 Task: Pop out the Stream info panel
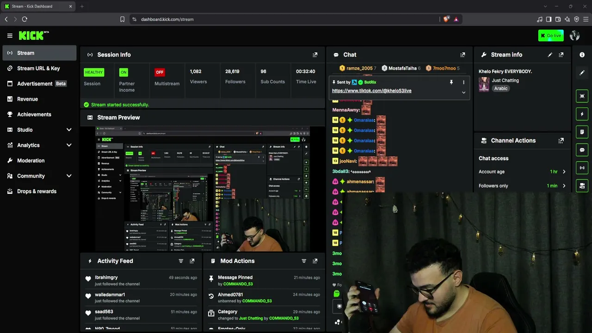[x=561, y=55]
